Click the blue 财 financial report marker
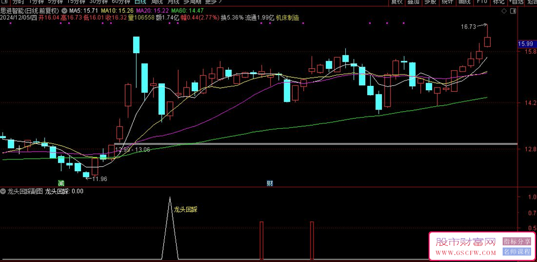The image size is (537, 262). pyautogui.click(x=270, y=183)
